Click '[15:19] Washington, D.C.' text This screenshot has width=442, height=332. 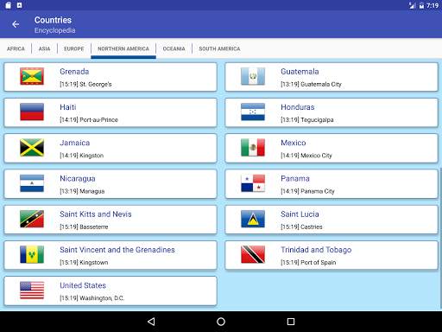pyautogui.click(x=92, y=298)
